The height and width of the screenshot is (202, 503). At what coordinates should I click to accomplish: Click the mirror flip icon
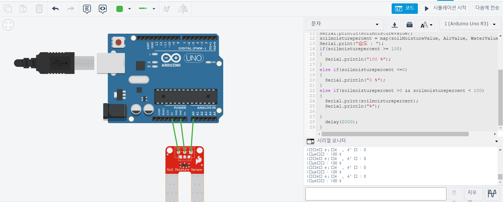click(x=183, y=9)
